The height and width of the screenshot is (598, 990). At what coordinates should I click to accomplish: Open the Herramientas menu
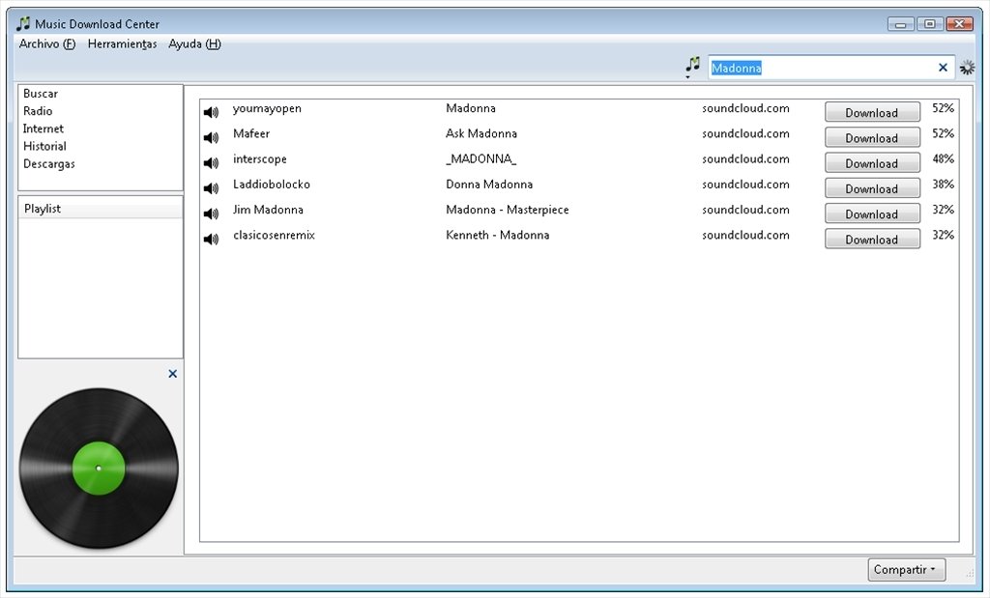point(122,44)
